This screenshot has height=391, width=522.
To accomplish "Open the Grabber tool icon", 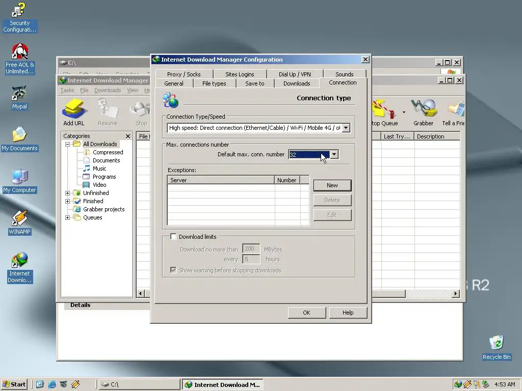I will [423, 112].
